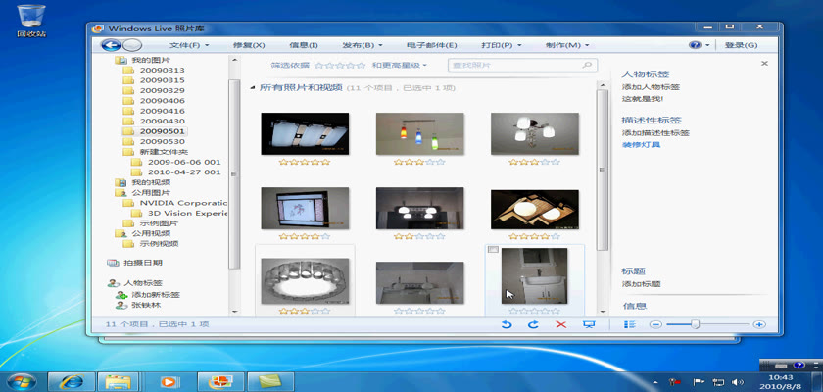Select the 20090406 folder in tree
Image resolution: width=823 pixels, height=392 pixels.
[x=162, y=101]
